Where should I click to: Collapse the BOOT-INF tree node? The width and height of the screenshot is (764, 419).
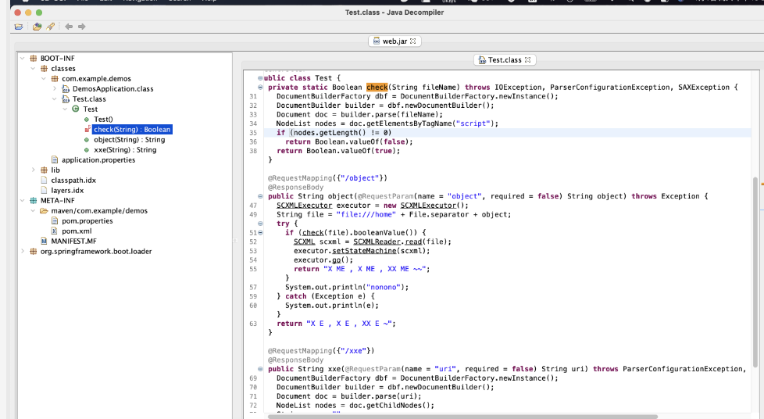click(x=23, y=58)
